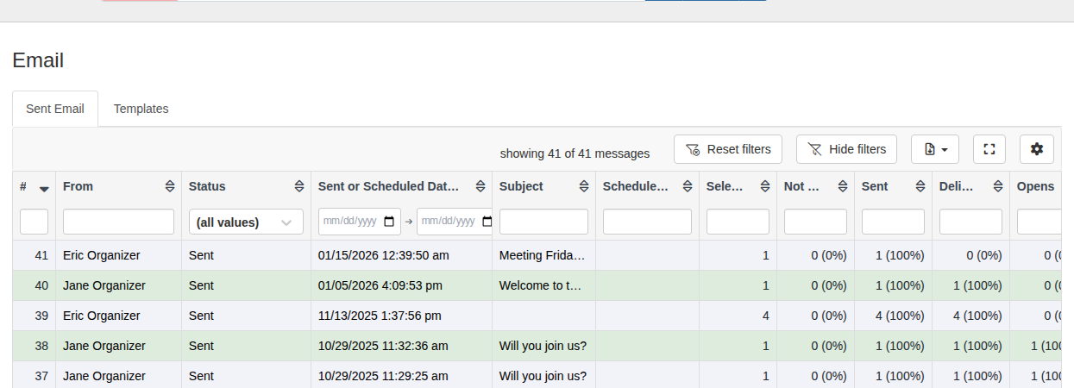Switch to the Templates tab
This screenshot has height=388, width=1074.
[x=141, y=109]
